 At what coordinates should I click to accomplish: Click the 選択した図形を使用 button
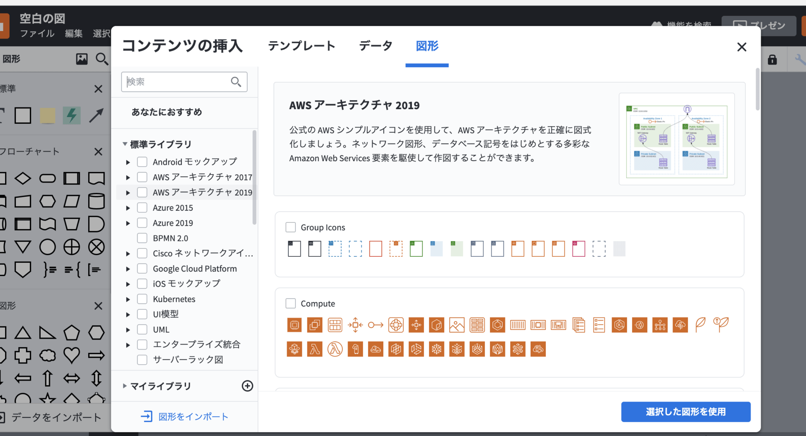[x=686, y=412]
